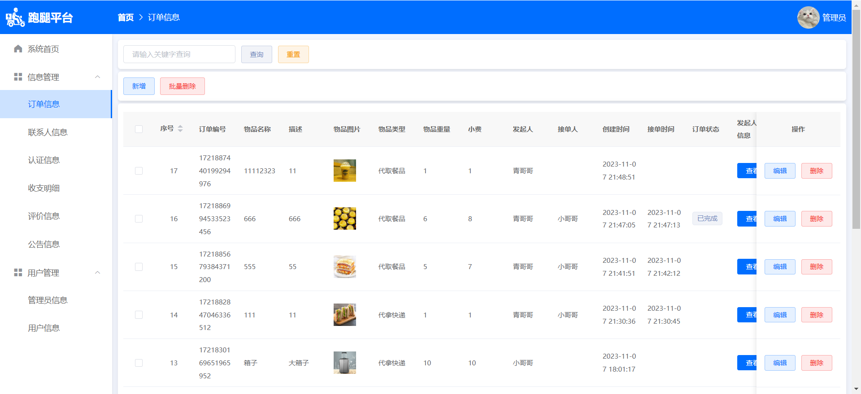Edit order row 16 with 编辑
Viewport: 861px width, 394px height.
coord(780,218)
